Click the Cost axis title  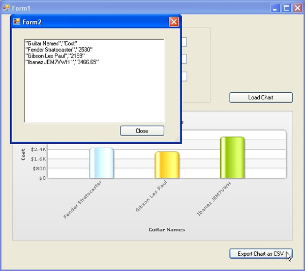(x=23, y=155)
